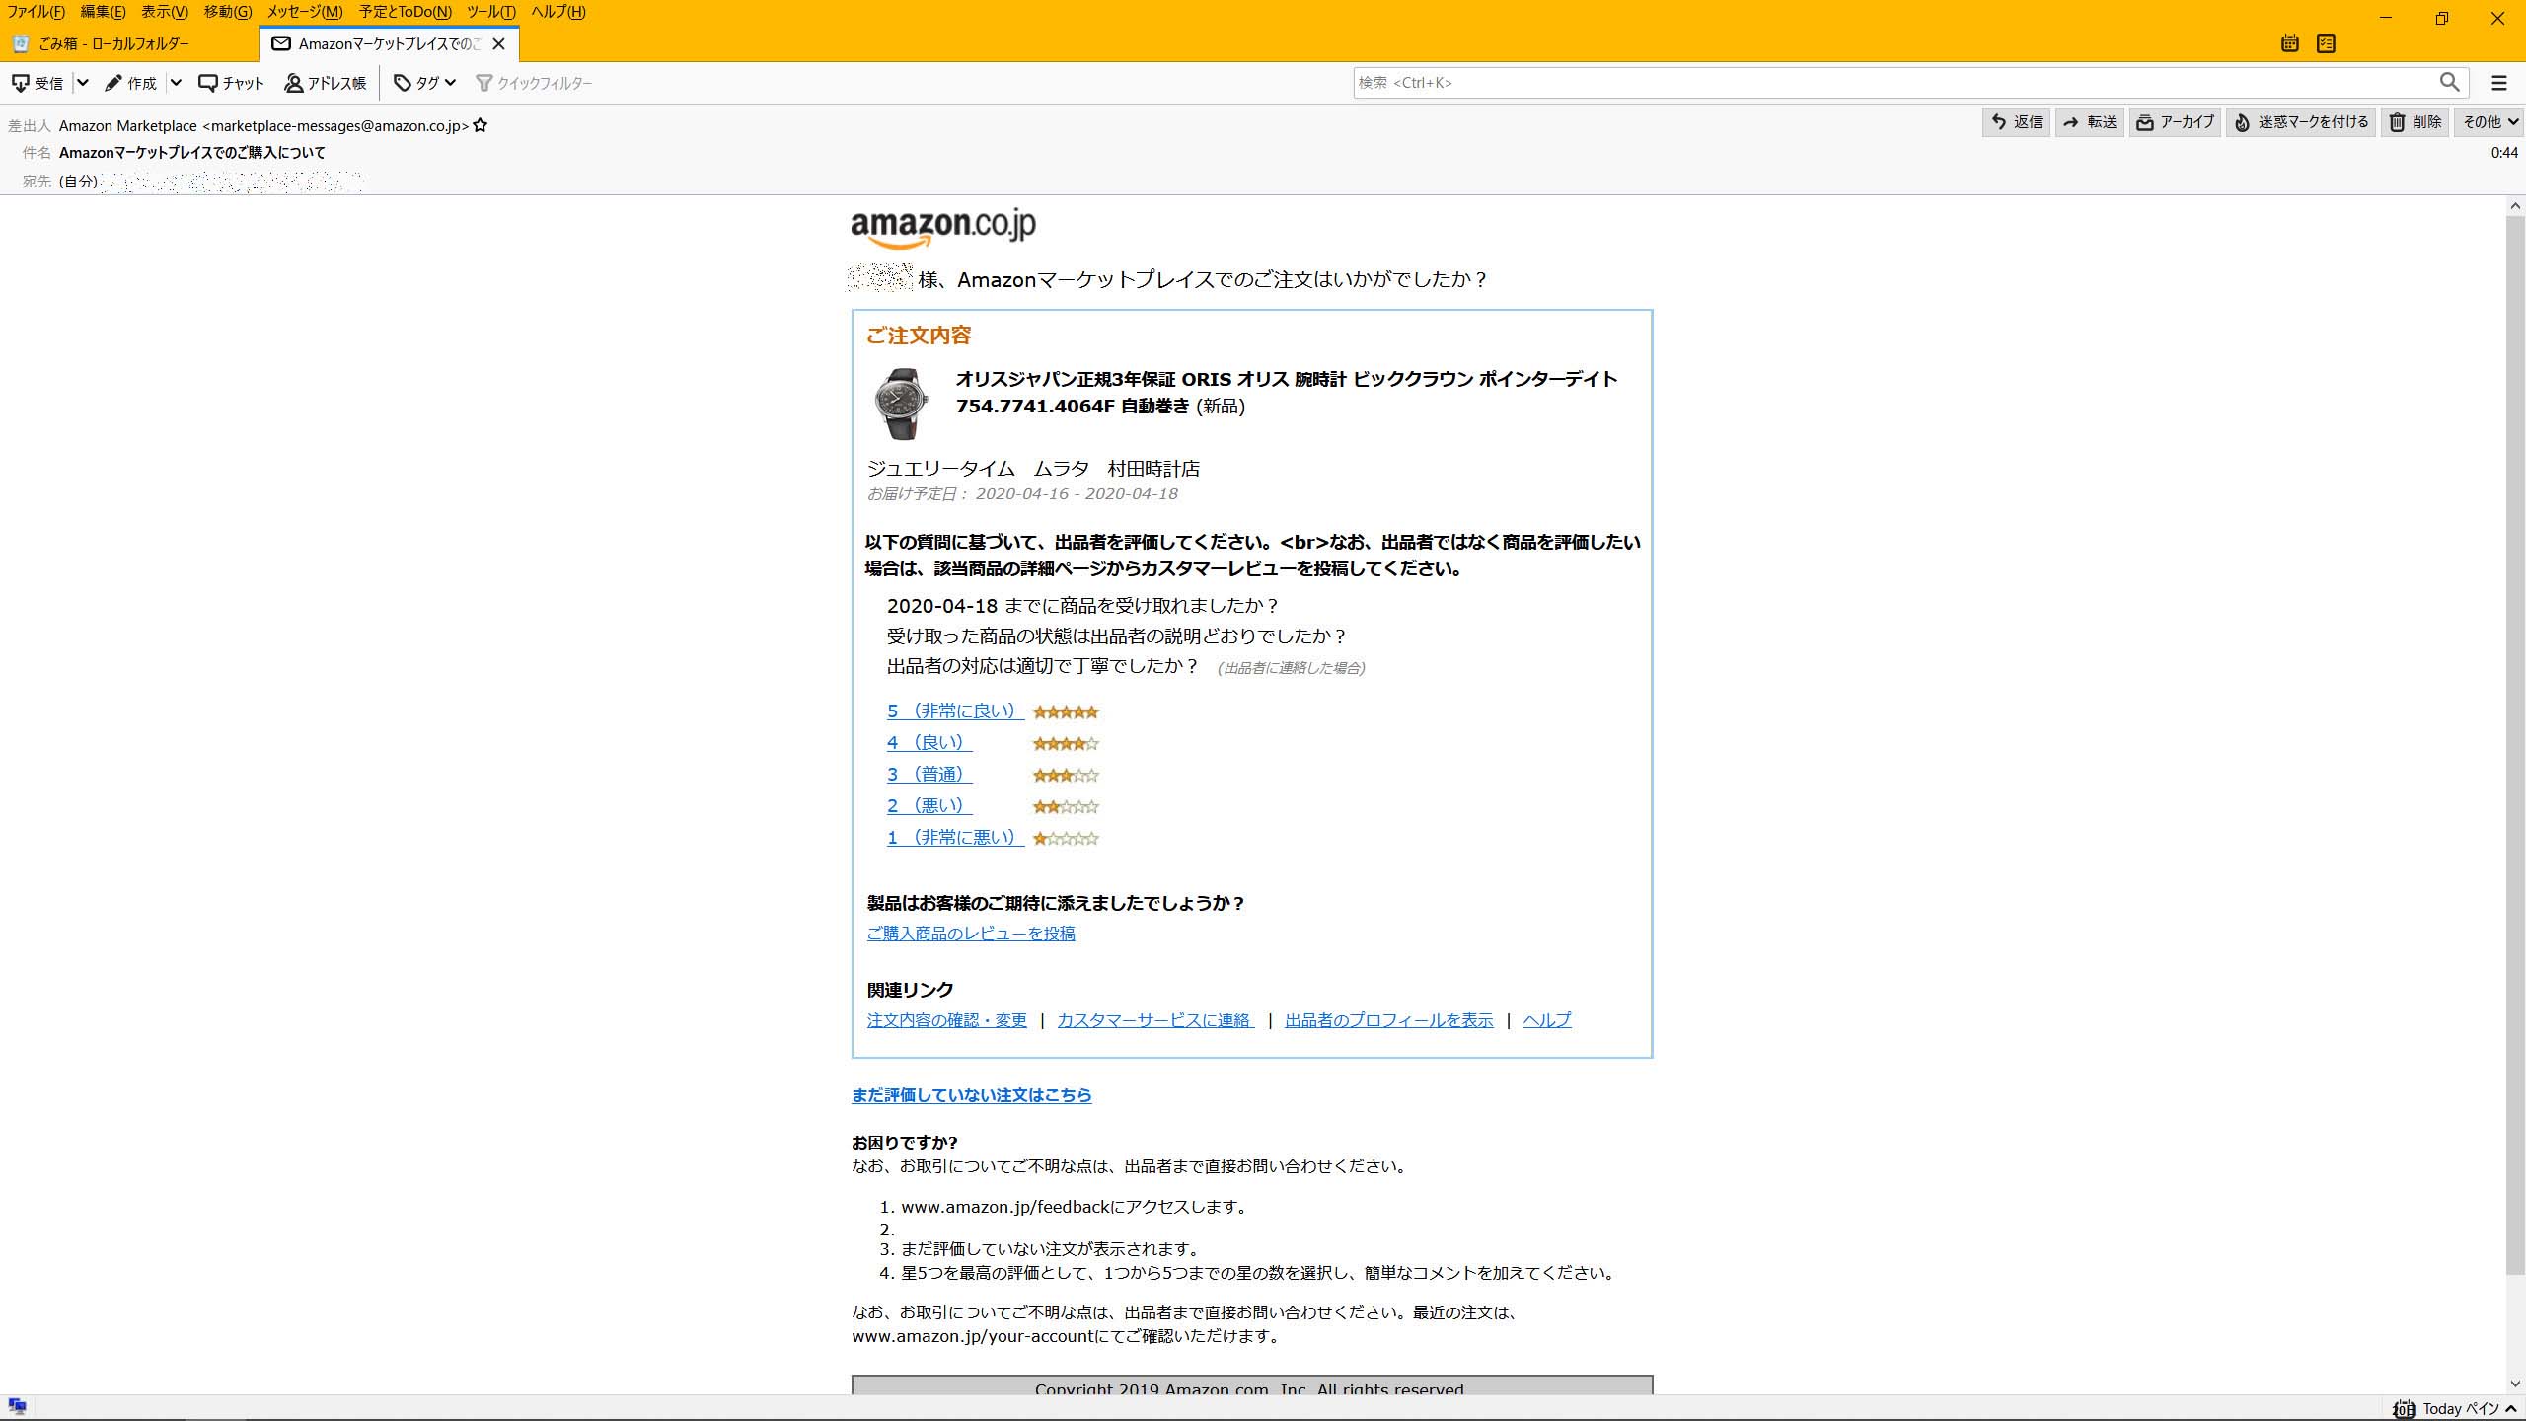Open the tasks tab icon
Image resolution: width=2526 pixels, height=1421 pixels.
click(x=2326, y=43)
